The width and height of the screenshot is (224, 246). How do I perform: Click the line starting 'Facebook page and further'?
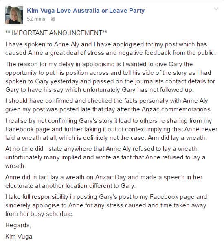coord(112,129)
